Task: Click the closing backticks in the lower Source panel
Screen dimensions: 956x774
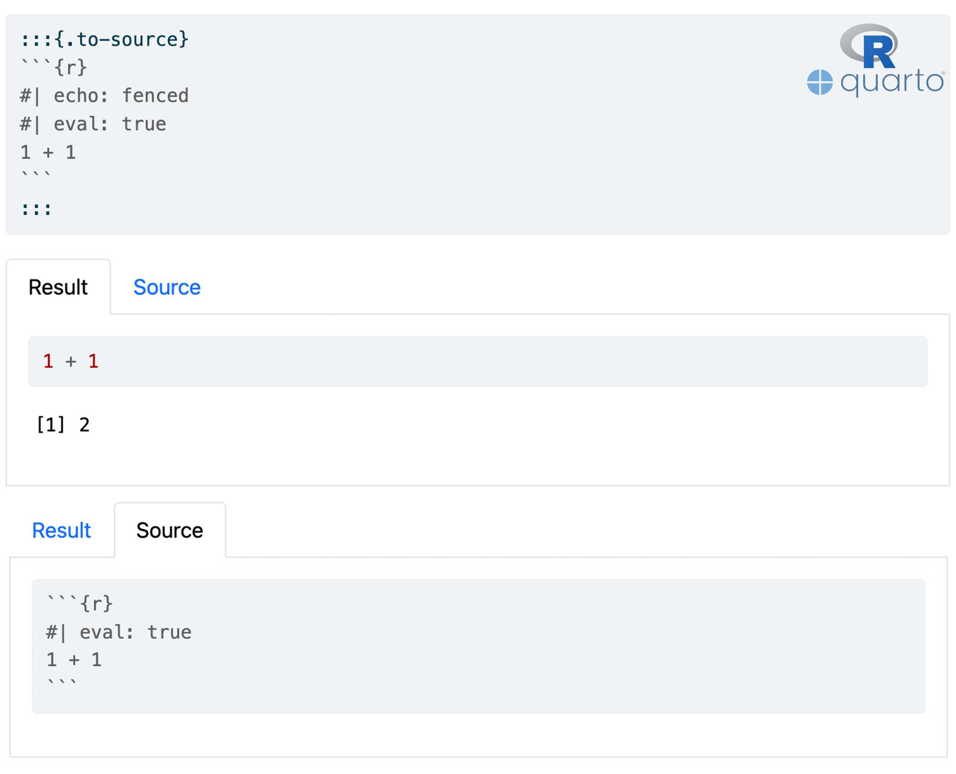Action: (x=62, y=683)
